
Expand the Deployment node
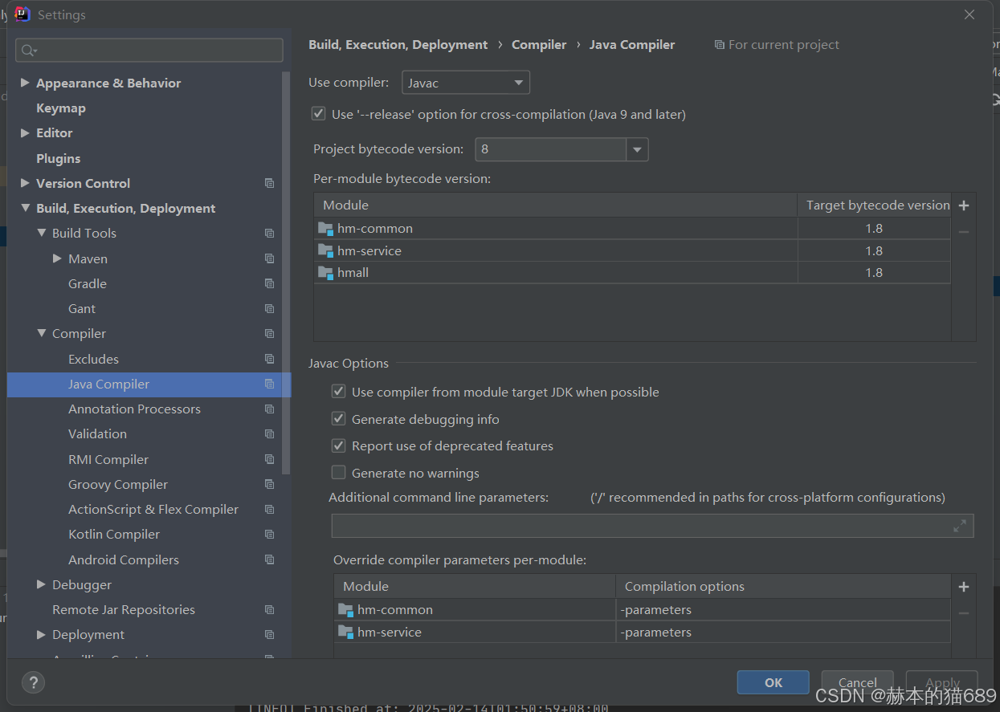[x=41, y=635]
